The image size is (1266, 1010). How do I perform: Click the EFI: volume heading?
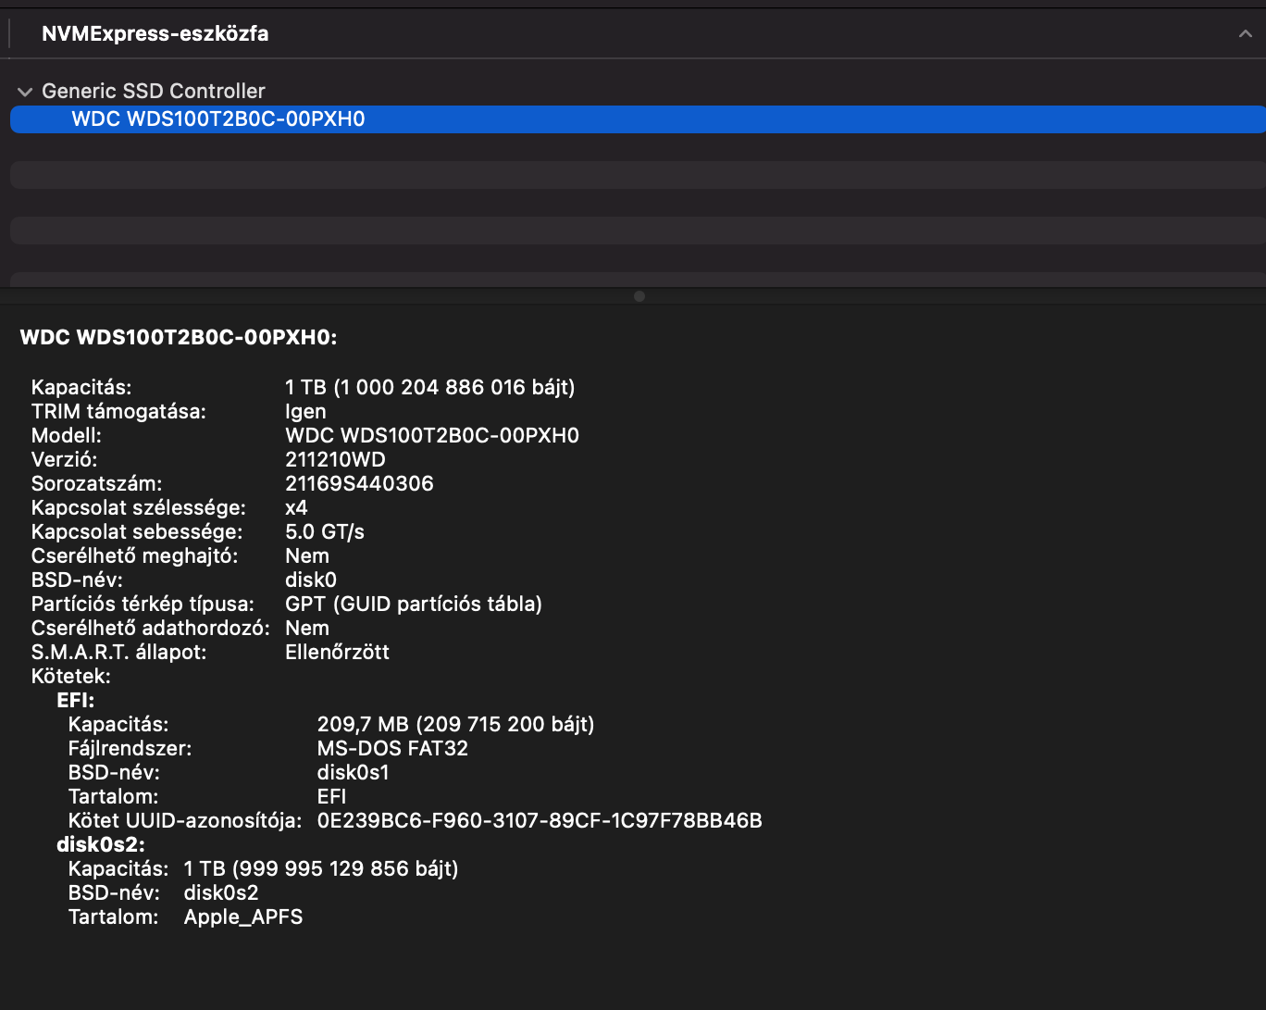tap(76, 700)
